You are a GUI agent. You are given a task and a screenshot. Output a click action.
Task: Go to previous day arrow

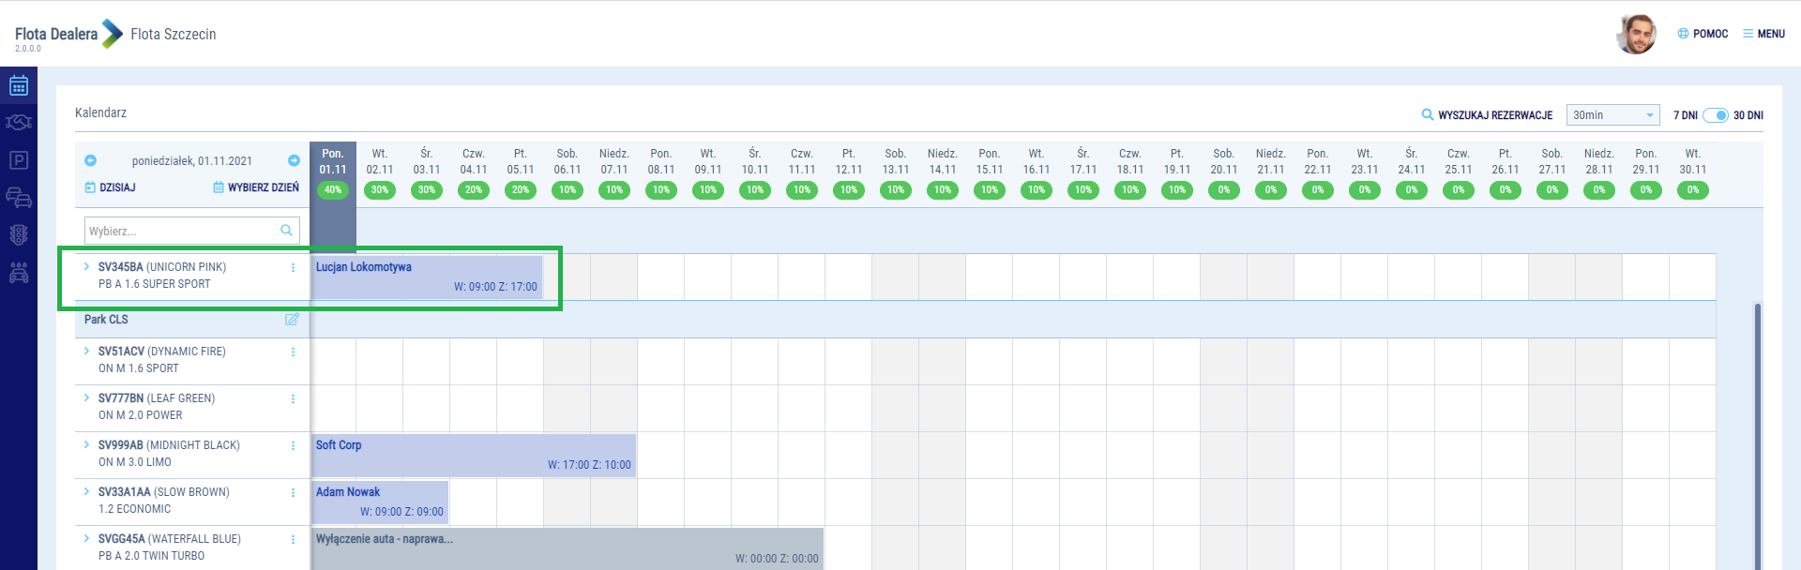(x=91, y=160)
